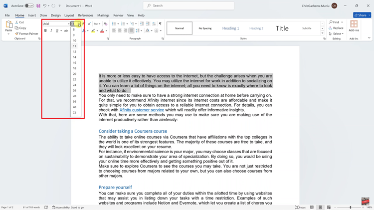Open the File menu
Viewport: 374px width, 210px height.
(x=7, y=15)
